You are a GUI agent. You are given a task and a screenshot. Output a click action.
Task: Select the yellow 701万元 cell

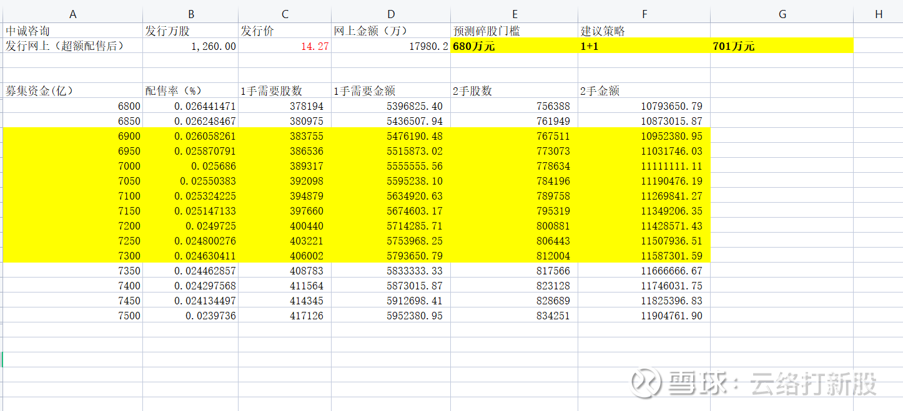pyautogui.click(x=782, y=46)
